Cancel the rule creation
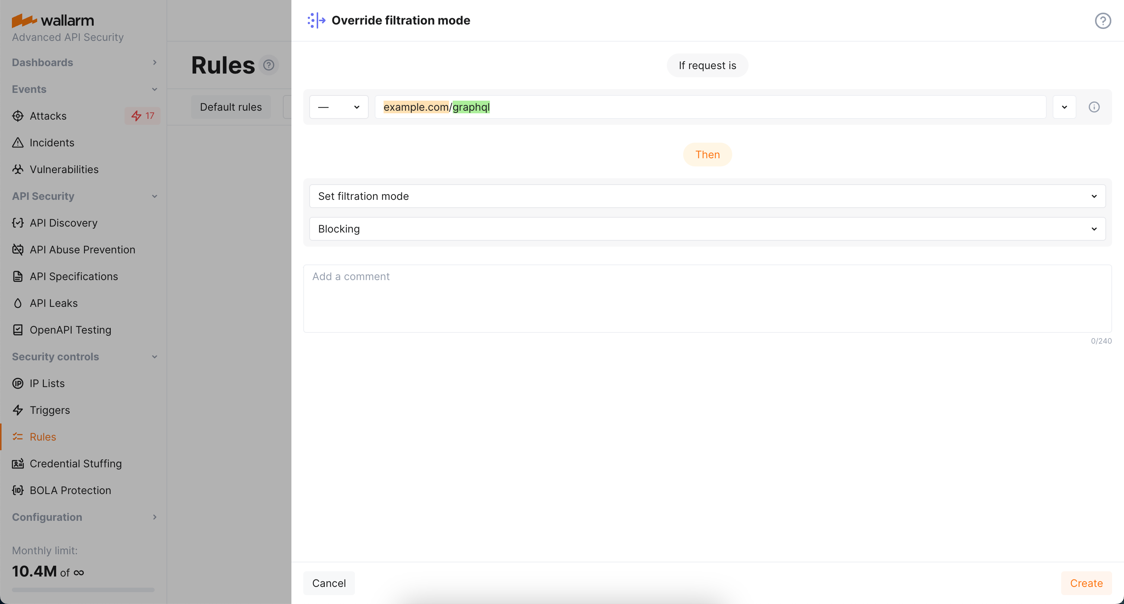 [x=329, y=583]
